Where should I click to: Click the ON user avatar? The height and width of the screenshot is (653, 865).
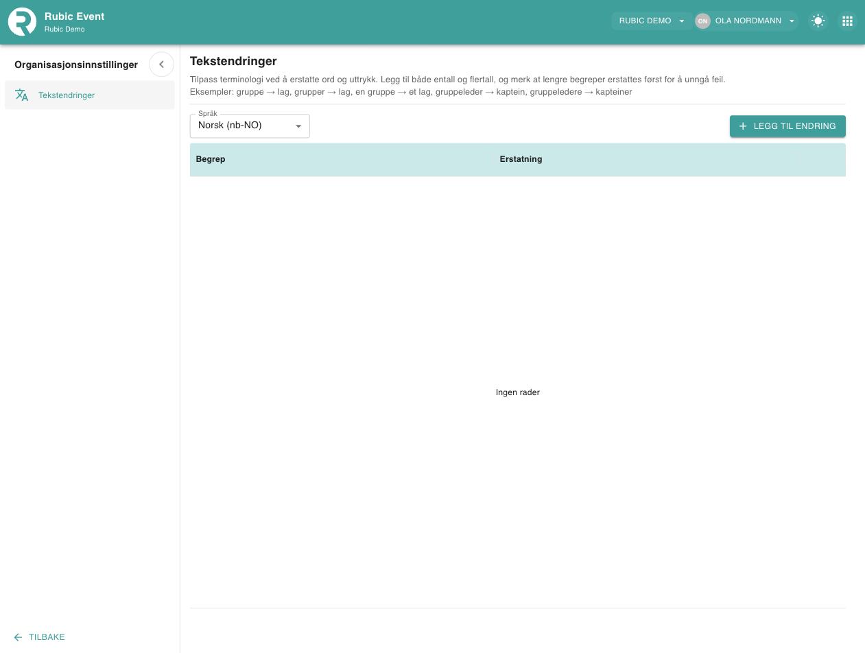tap(702, 21)
